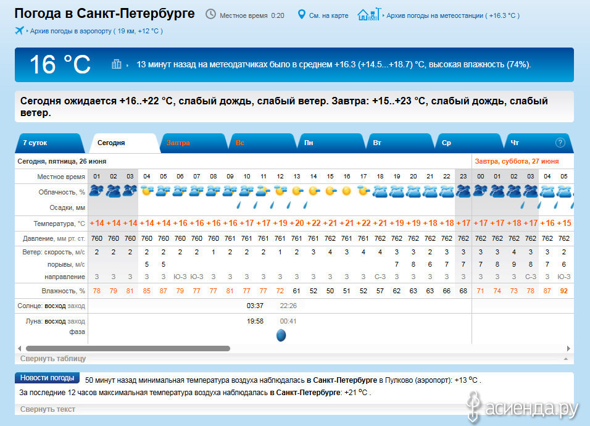Click the С-З wind direction at hour 18
This screenshot has width=590, height=426.
click(380, 277)
